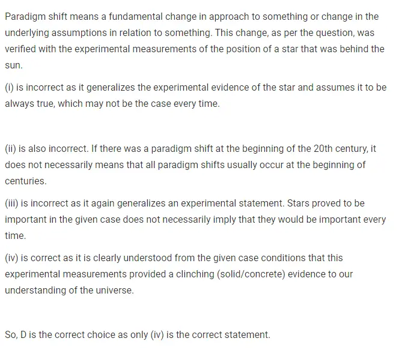The height and width of the screenshot is (350, 399).
Task: Click the "(iv)" marker starting the fourth explanation
Action: click(x=12, y=258)
